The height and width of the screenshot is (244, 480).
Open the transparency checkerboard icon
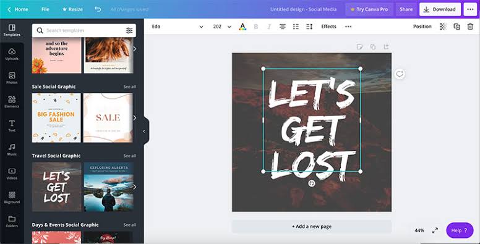(443, 27)
